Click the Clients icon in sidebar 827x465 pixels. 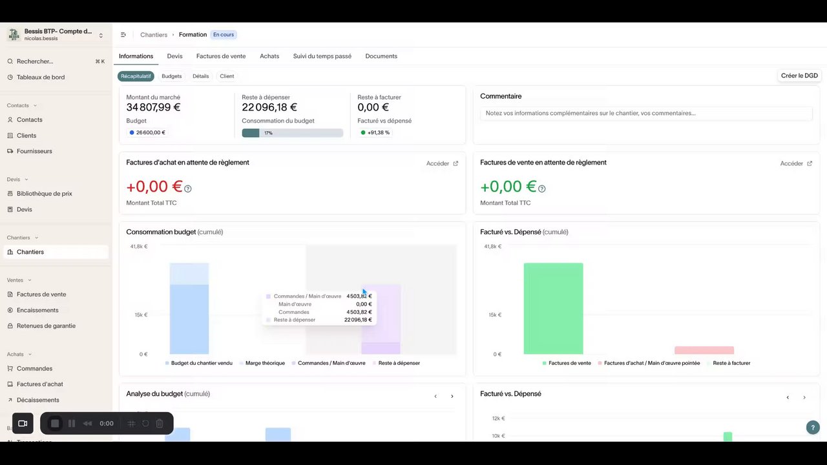tap(10, 136)
